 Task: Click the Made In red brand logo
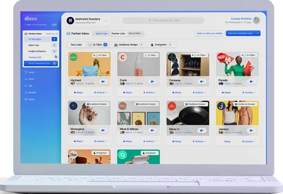(172, 106)
